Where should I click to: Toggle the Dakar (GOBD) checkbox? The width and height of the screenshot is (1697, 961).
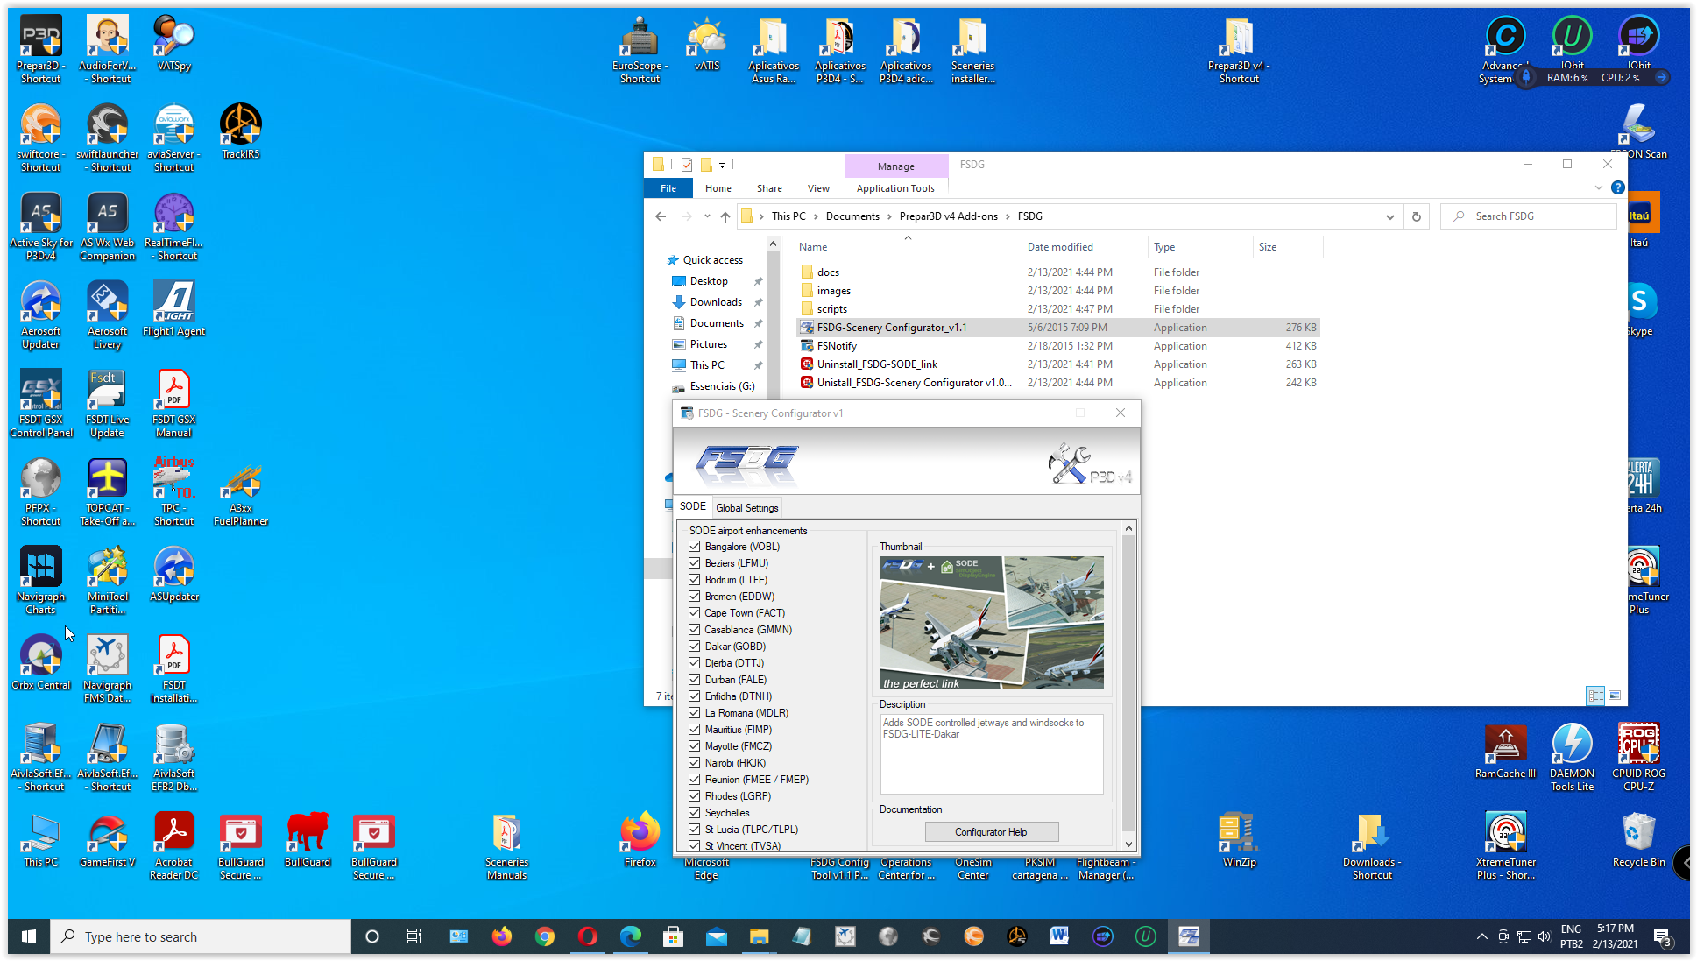[x=695, y=647]
